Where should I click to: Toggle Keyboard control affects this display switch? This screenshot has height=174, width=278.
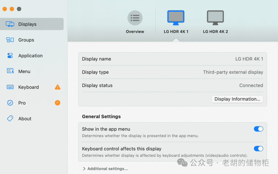tap(258, 149)
